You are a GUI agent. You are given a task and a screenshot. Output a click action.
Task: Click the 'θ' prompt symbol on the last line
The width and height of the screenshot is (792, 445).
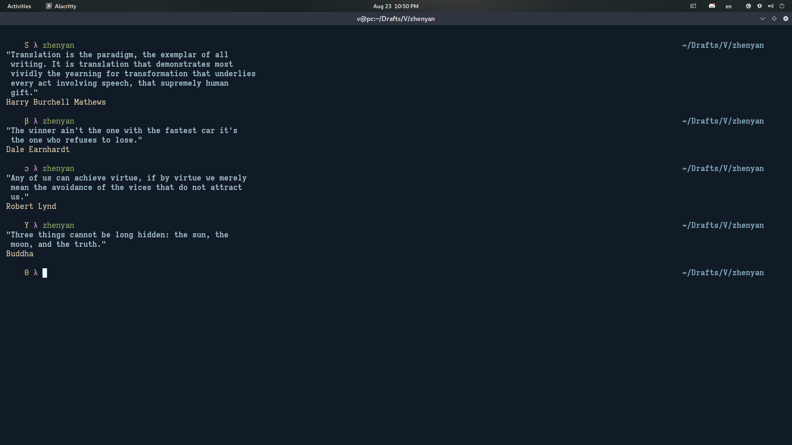26,273
